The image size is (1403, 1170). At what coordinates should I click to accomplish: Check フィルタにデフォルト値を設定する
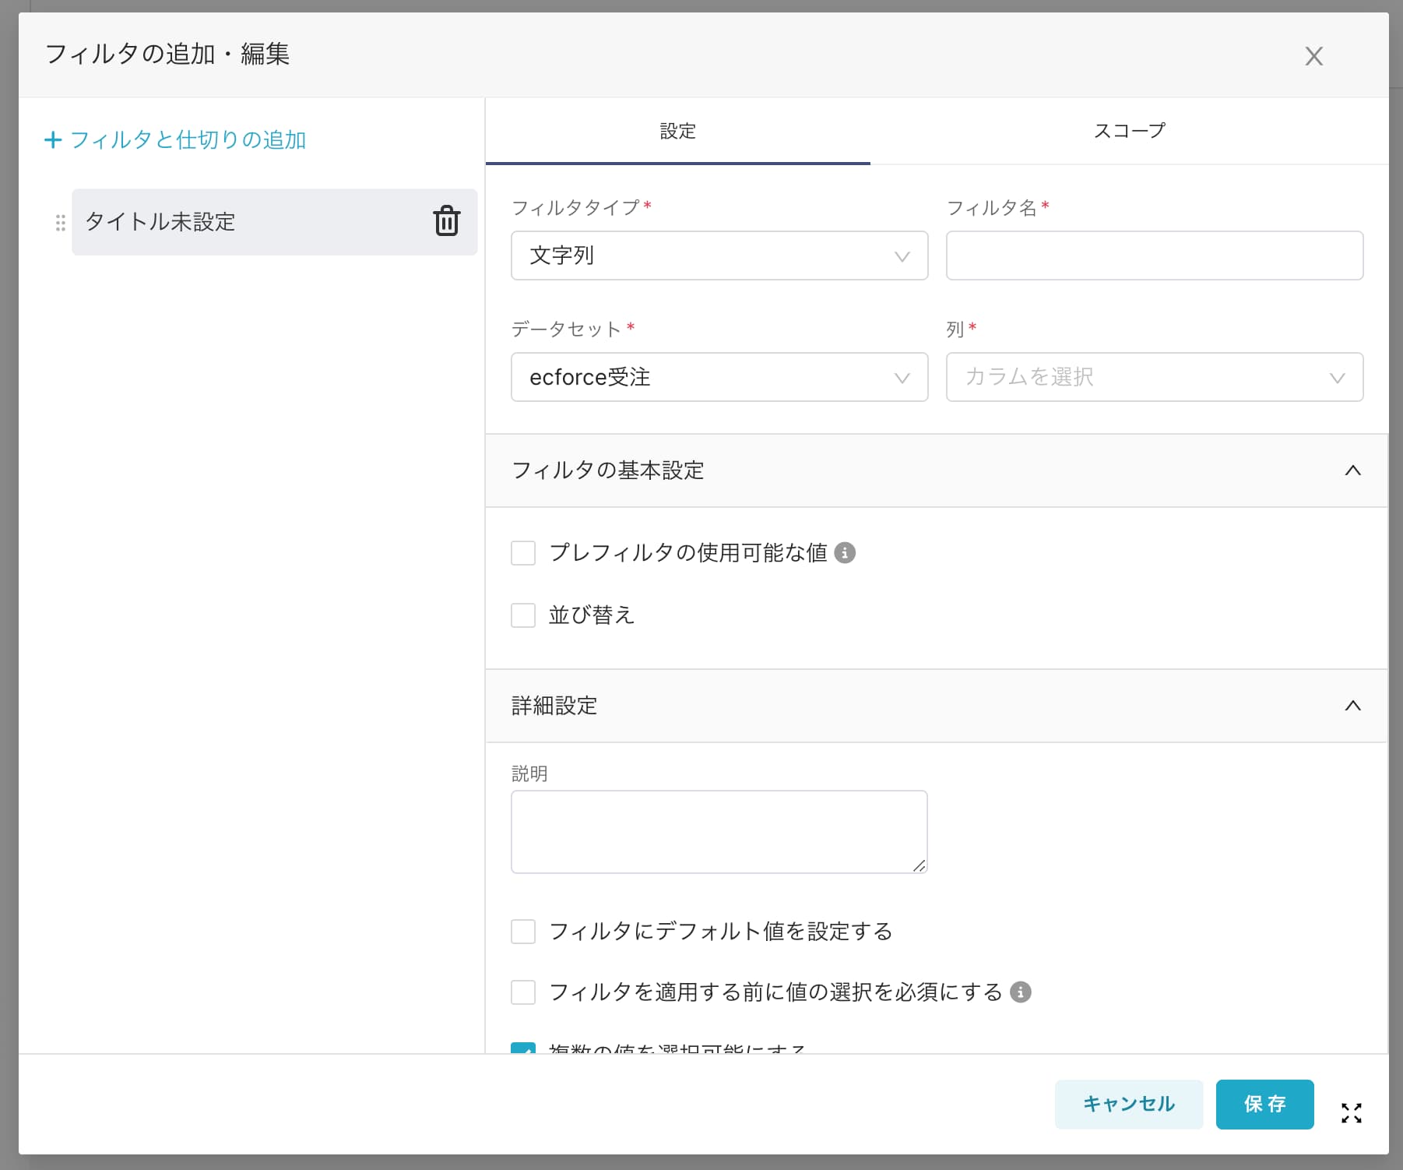coord(523,932)
